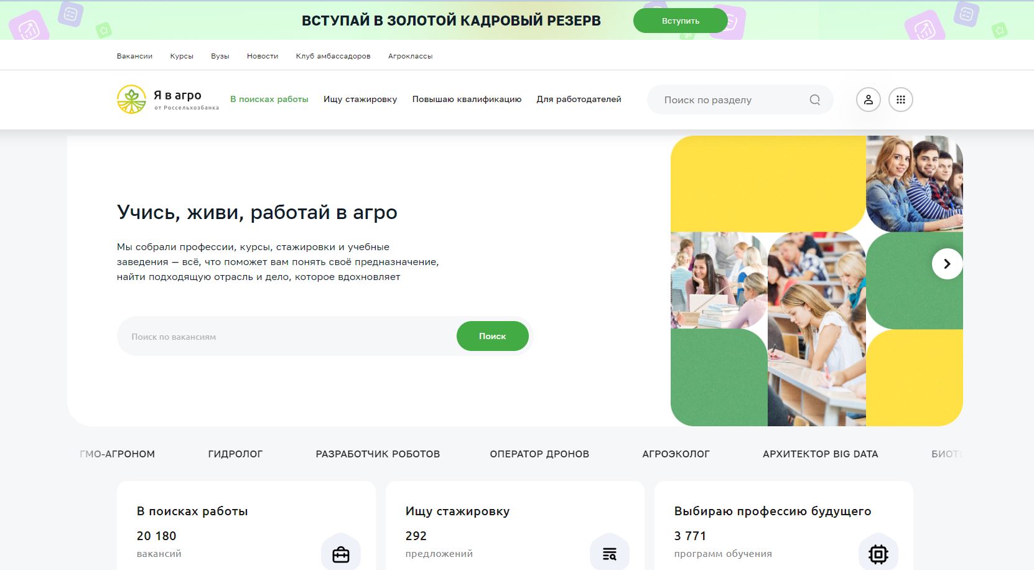Image resolution: width=1034 pixels, height=570 pixels.
Task: Click the РАЗРАБОТЧИК РОБОТОВ profession link
Action: pos(378,454)
